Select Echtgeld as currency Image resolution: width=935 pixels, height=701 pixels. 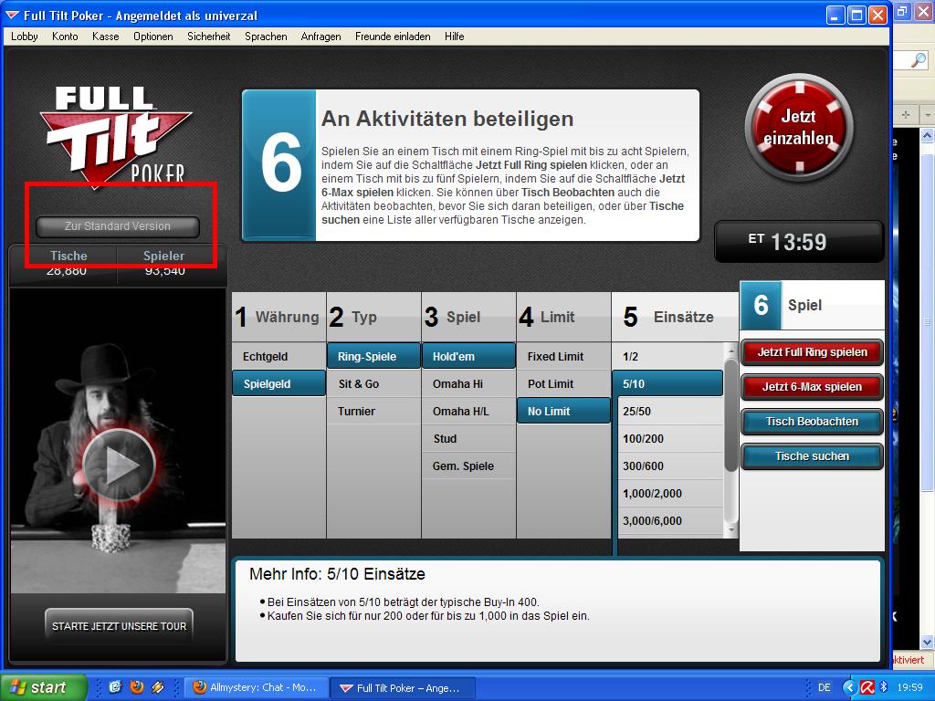278,357
